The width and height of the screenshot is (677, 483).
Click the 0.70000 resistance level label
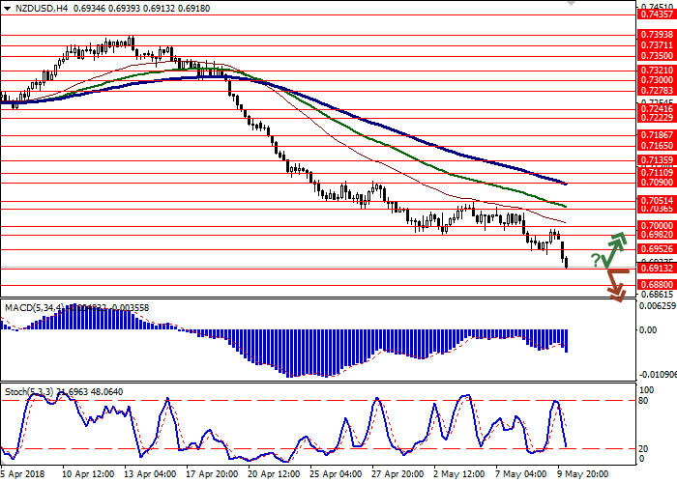click(x=654, y=224)
